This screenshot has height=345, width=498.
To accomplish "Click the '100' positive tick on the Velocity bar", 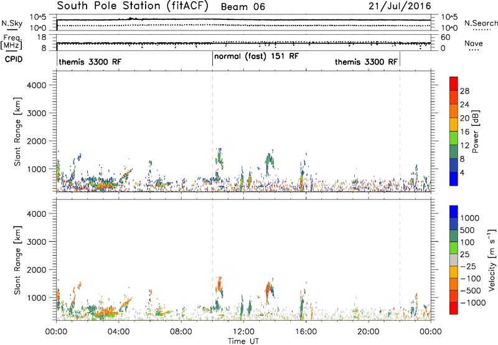I will [467, 242].
